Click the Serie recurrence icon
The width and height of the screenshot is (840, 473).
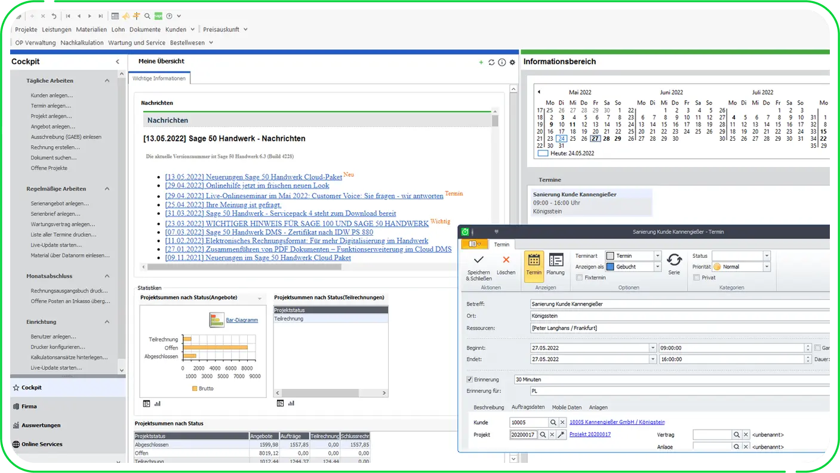pos(674,263)
